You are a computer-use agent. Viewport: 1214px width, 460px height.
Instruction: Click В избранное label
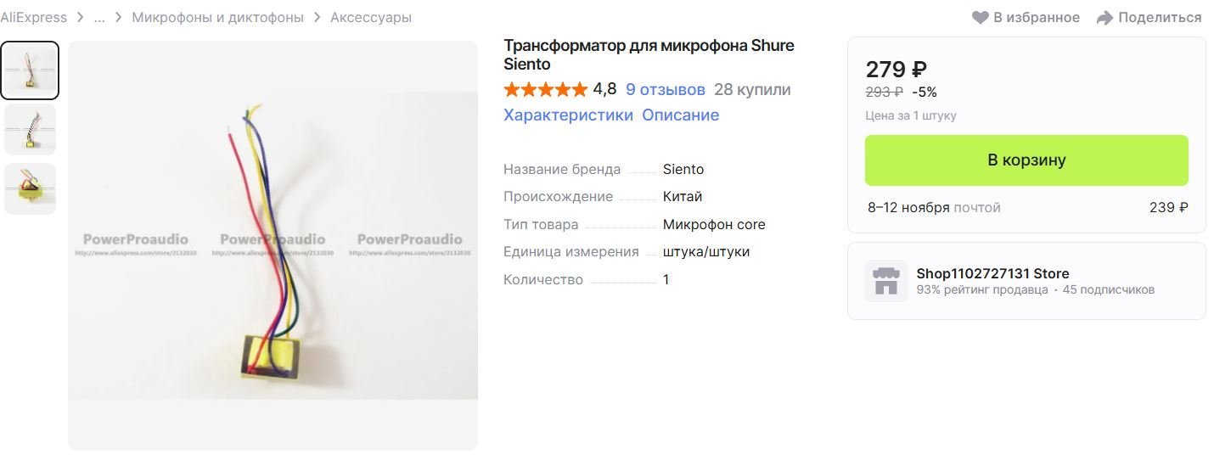click(x=1037, y=18)
